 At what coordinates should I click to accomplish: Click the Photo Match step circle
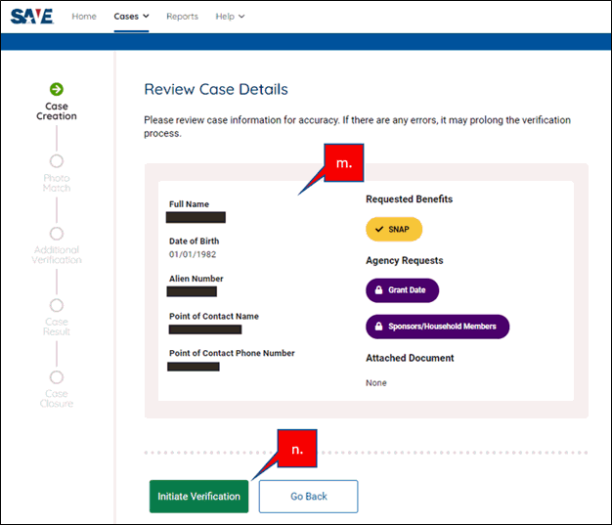point(57,160)
